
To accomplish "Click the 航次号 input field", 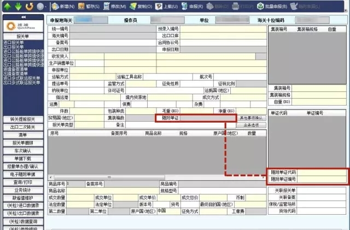I will pyautogui.click(x=240, y=77).
